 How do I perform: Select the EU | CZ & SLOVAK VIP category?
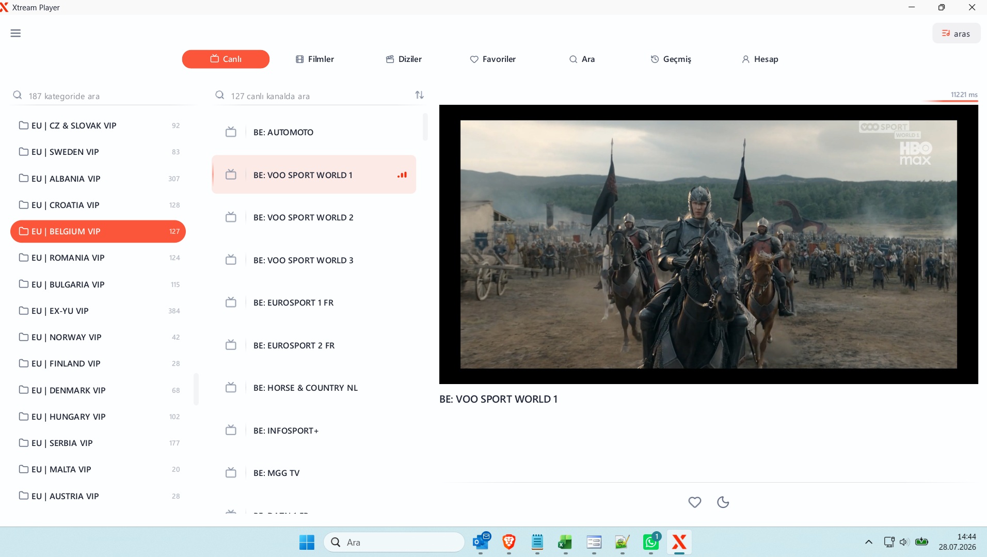click(98, 125)
